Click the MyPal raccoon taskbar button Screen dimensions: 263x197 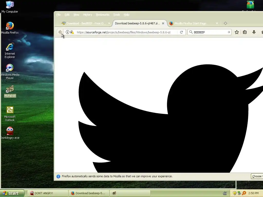click(130, 193)
